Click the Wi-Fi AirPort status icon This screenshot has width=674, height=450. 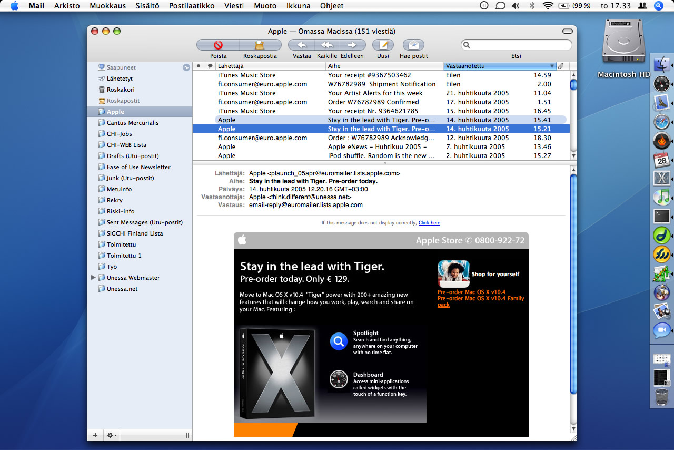(x=548, y=6)
